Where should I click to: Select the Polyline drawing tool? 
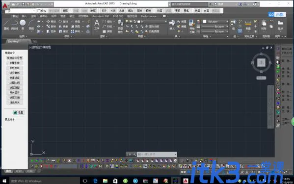click(x=14, y=25)
